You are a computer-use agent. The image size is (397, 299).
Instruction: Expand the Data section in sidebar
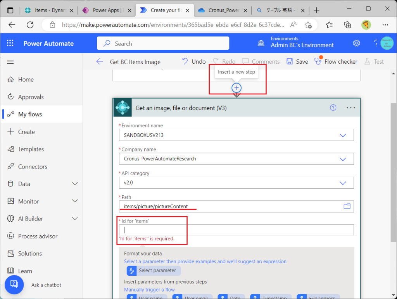click(75, 184)
